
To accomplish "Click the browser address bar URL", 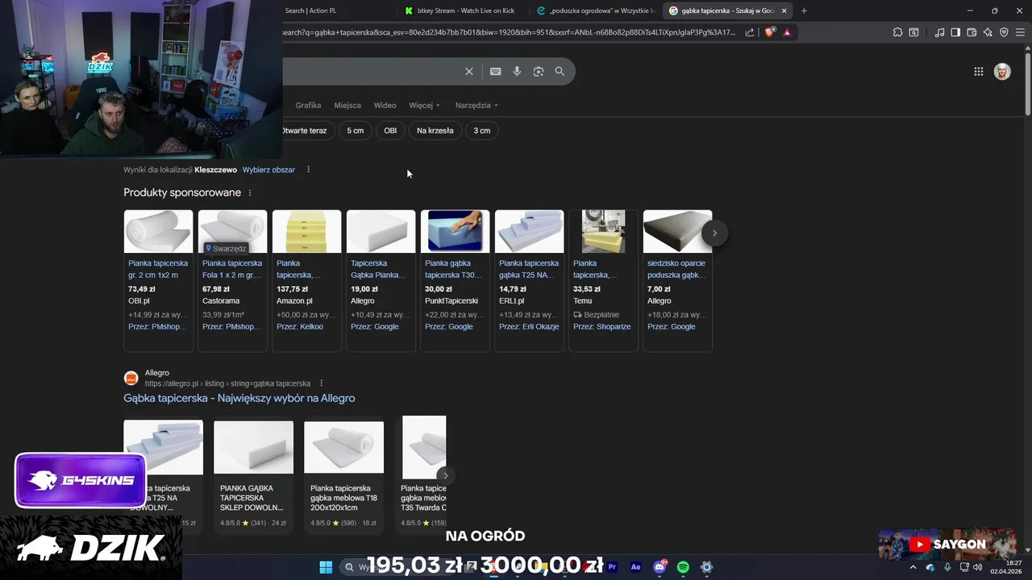I will click(x=508, y=32).
